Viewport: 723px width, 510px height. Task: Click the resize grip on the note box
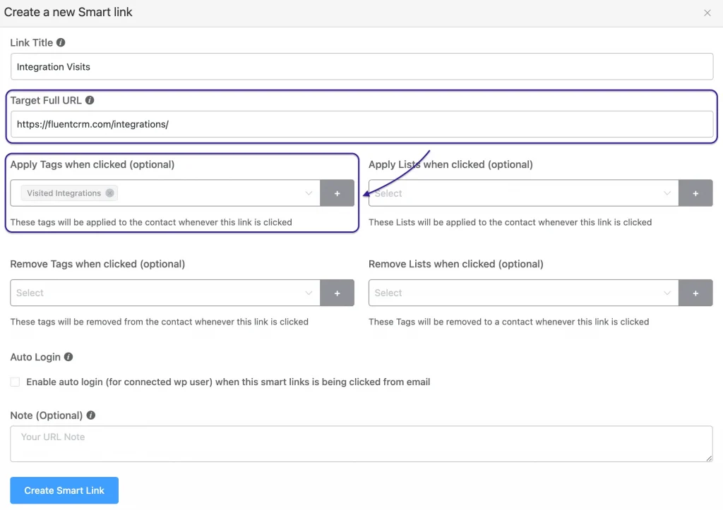tap(709, 458)
